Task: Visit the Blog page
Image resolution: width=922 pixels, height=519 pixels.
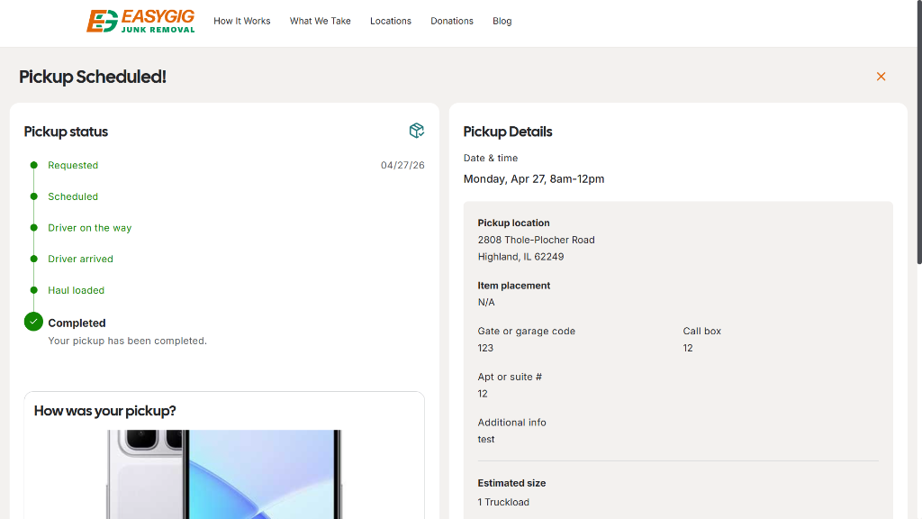Action: [502, 22]
